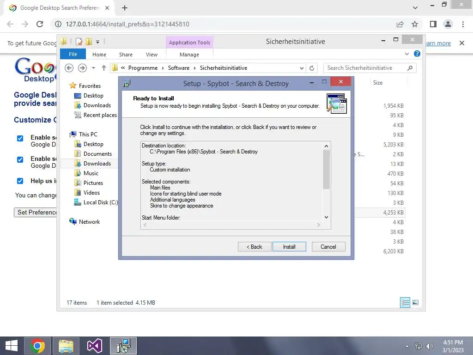Click Install in Spybot setup
The width and height of the screenshot is (473, 355).
pyautogui.click(x=289, y=247)
